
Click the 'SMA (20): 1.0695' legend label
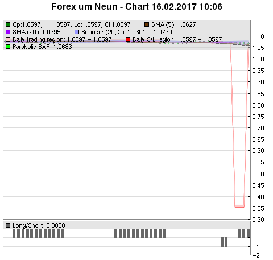point(36,32)
